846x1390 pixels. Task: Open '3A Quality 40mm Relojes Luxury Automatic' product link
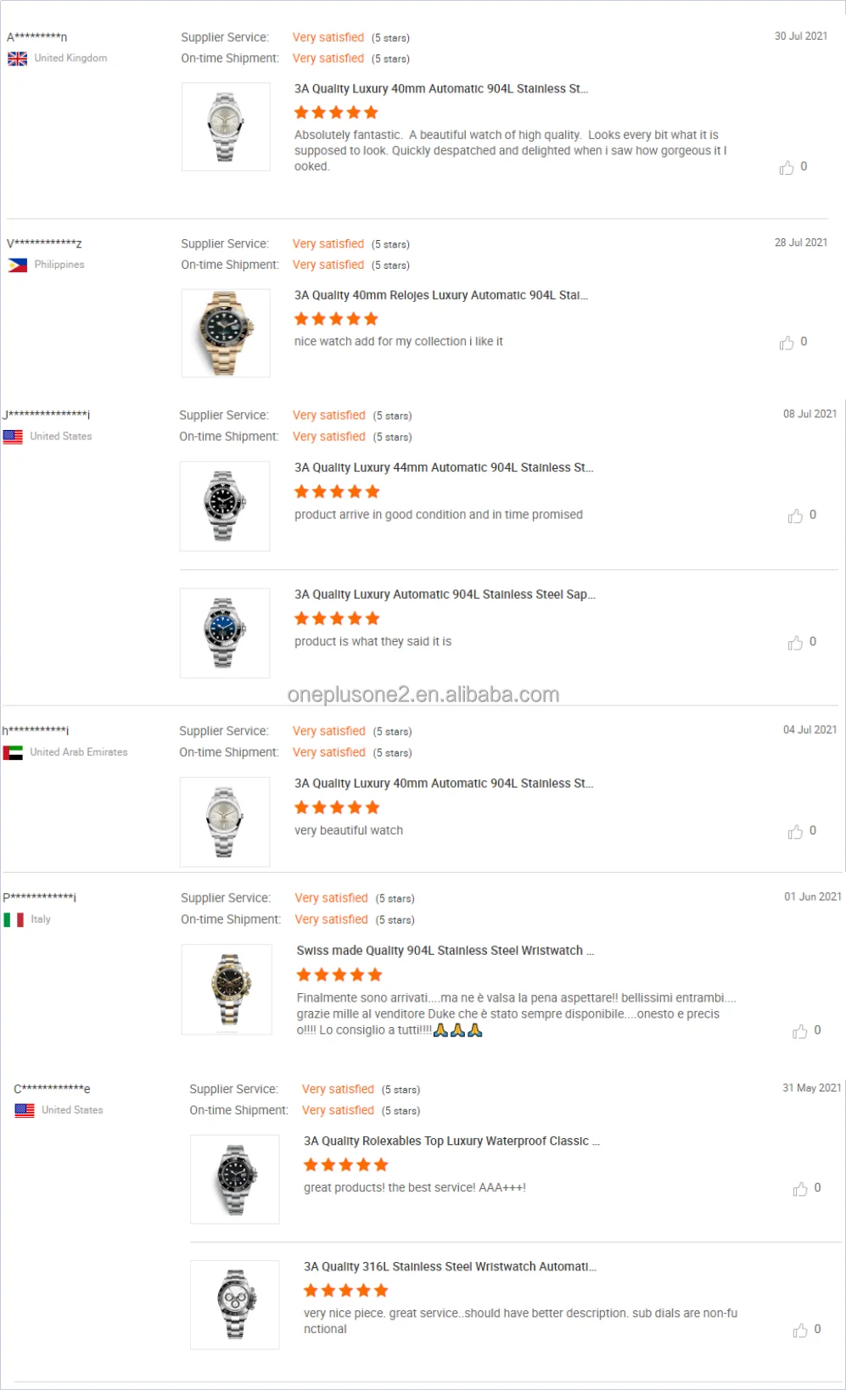pos(441,295)
